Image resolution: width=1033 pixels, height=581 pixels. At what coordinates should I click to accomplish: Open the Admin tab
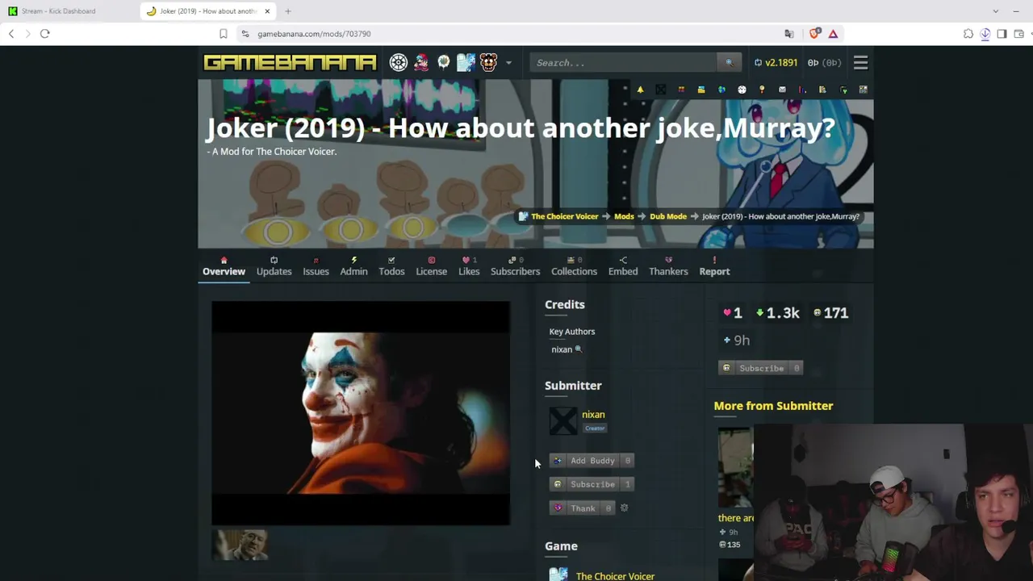click(353, 266)
